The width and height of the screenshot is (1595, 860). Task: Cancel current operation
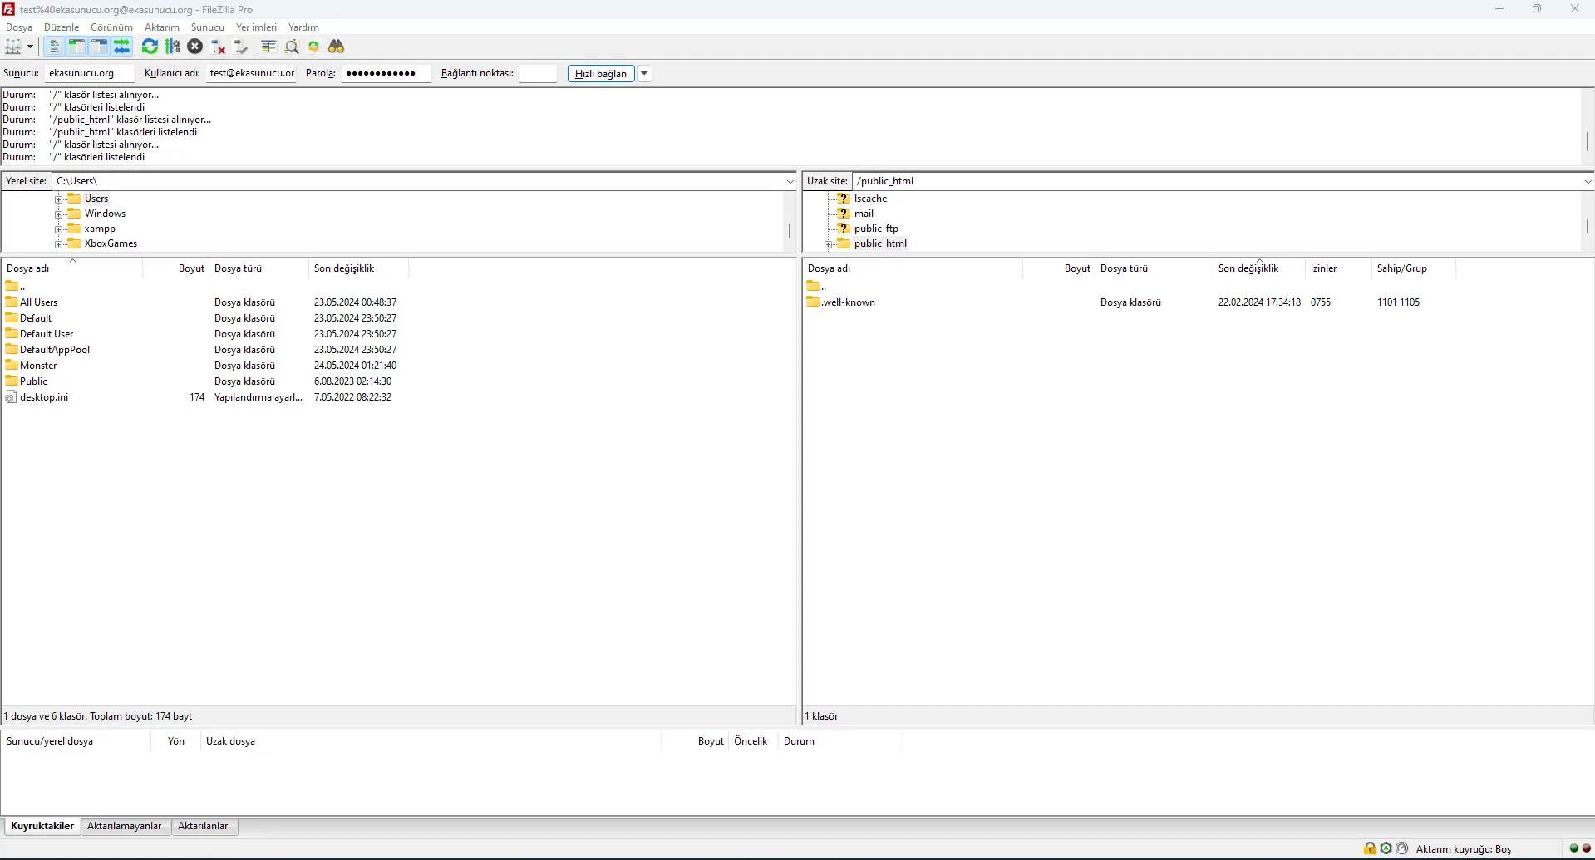pyautogui.click(x=195, y=47)
